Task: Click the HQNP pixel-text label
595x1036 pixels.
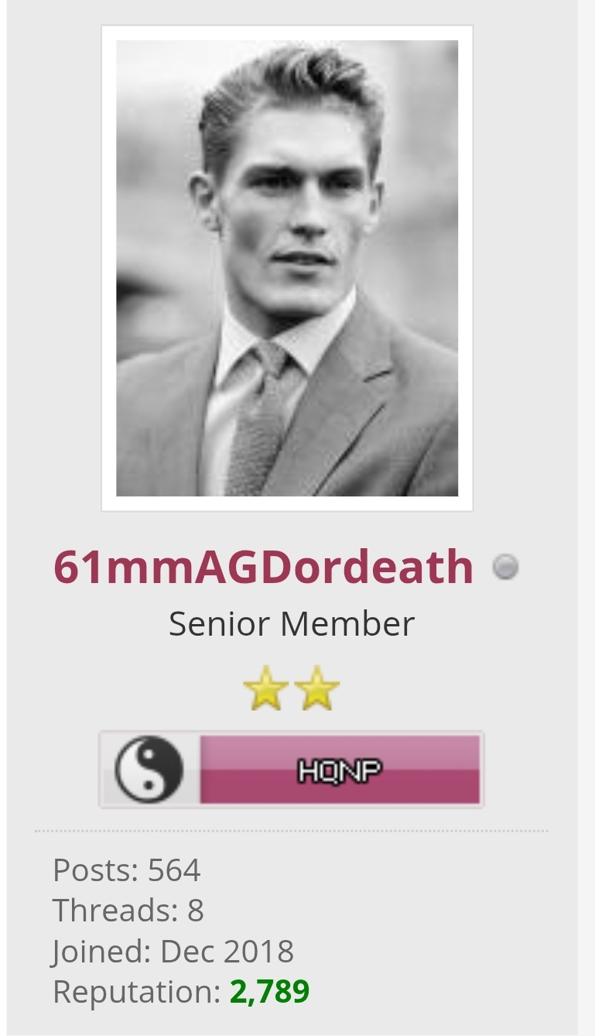Action: coord(340,770)
